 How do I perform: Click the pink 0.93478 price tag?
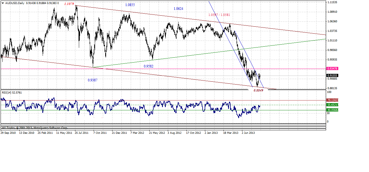(332, 69)
